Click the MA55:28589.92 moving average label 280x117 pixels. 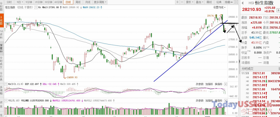(71, 7)
